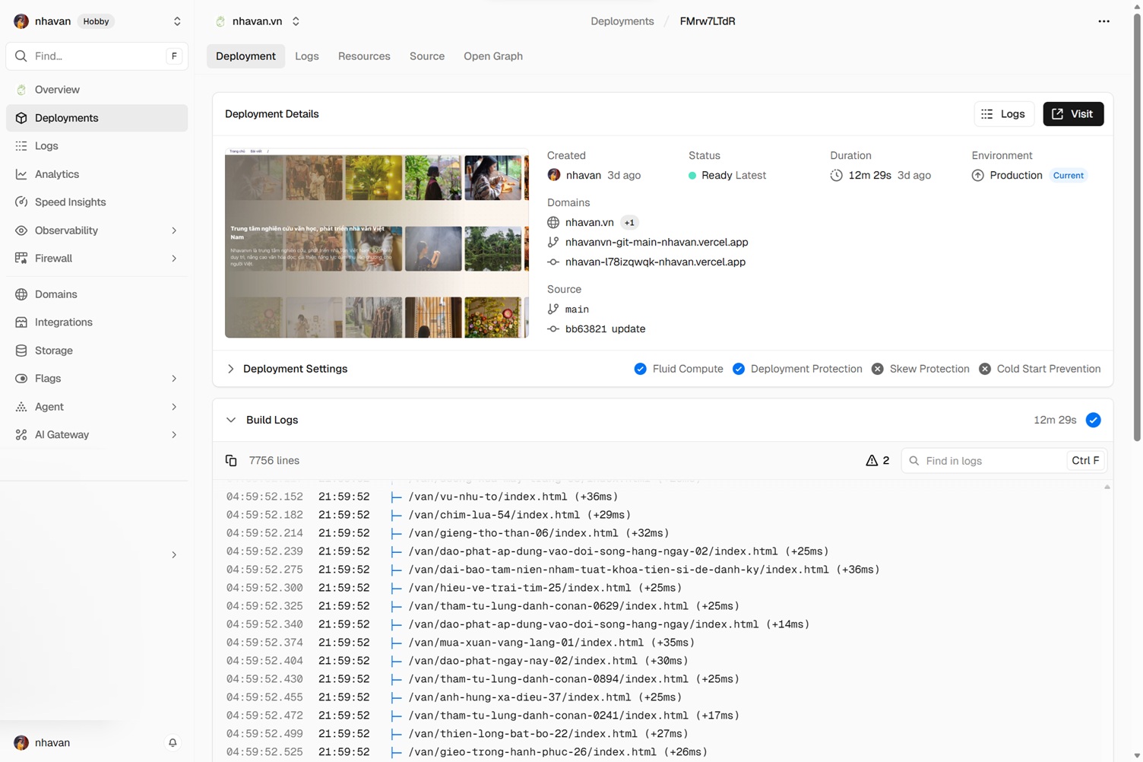Open the Storage section
This screenshot has width=1143, height=762.
pyautogui.click(x=52, y=351)
